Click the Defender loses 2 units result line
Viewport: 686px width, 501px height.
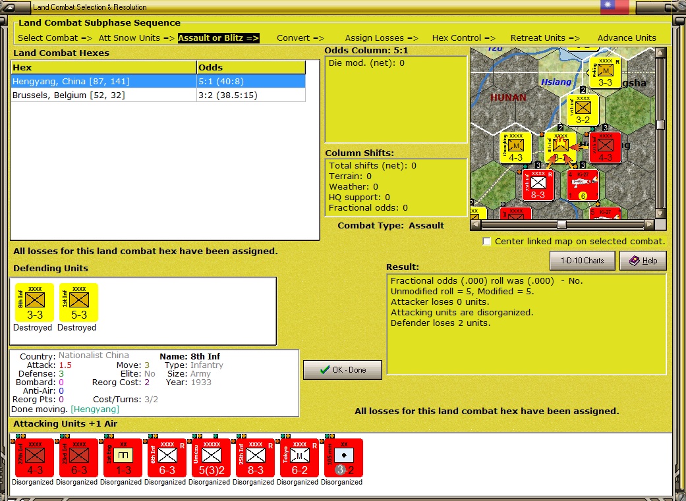tap(441, 323)
